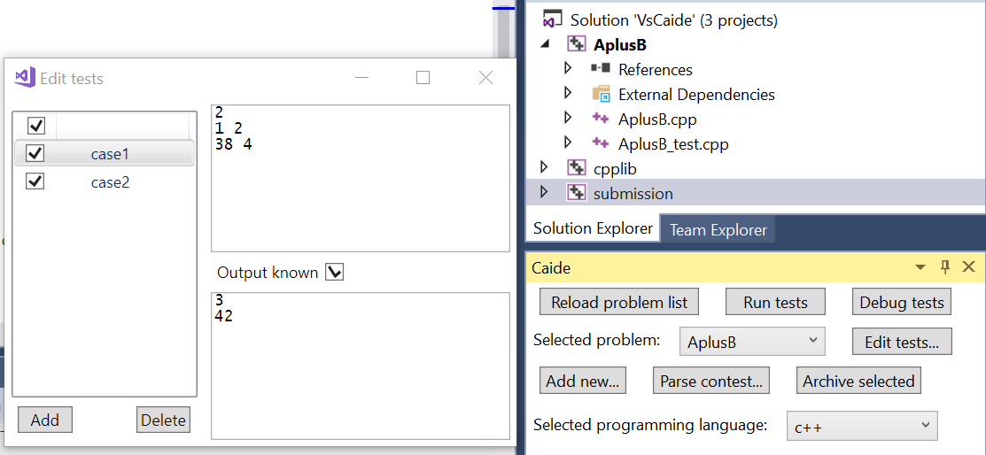Click the Run tests button
The height and width of the screenshot is (455, 986).
click(775, 302)
